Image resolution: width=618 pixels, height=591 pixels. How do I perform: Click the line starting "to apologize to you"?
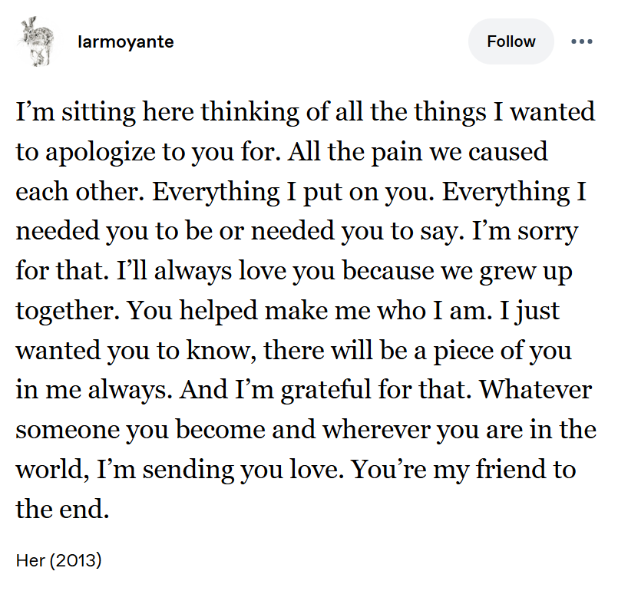[x=282, y=151]
